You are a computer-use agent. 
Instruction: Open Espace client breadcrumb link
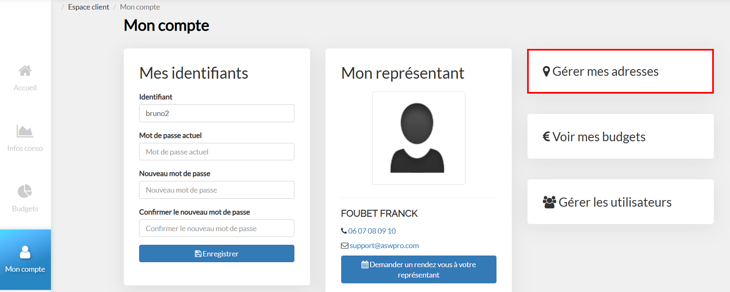[89, 7]
